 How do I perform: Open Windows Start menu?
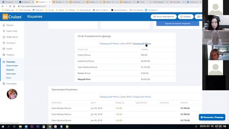click(x=3, y=126)
